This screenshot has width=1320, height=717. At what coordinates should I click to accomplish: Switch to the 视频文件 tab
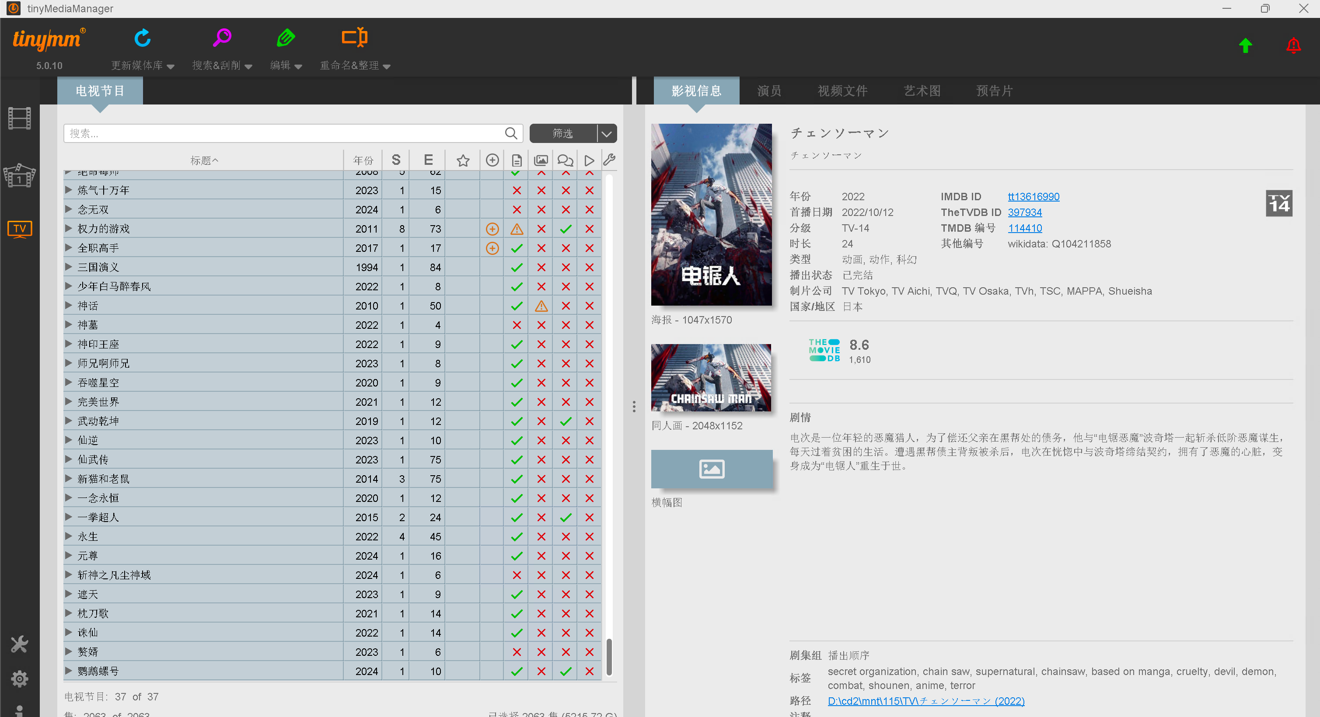pos(842,90)
